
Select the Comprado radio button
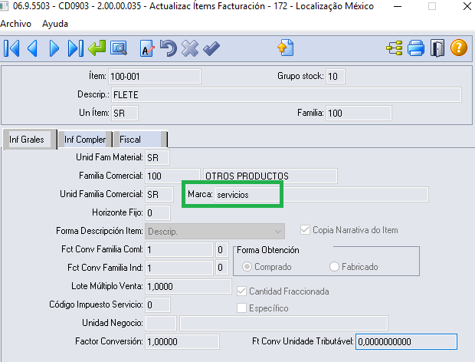[247, 267]
